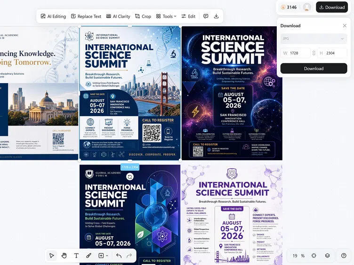The image size is (354, 265).
Task: Undo the last action
Action: 119,256
